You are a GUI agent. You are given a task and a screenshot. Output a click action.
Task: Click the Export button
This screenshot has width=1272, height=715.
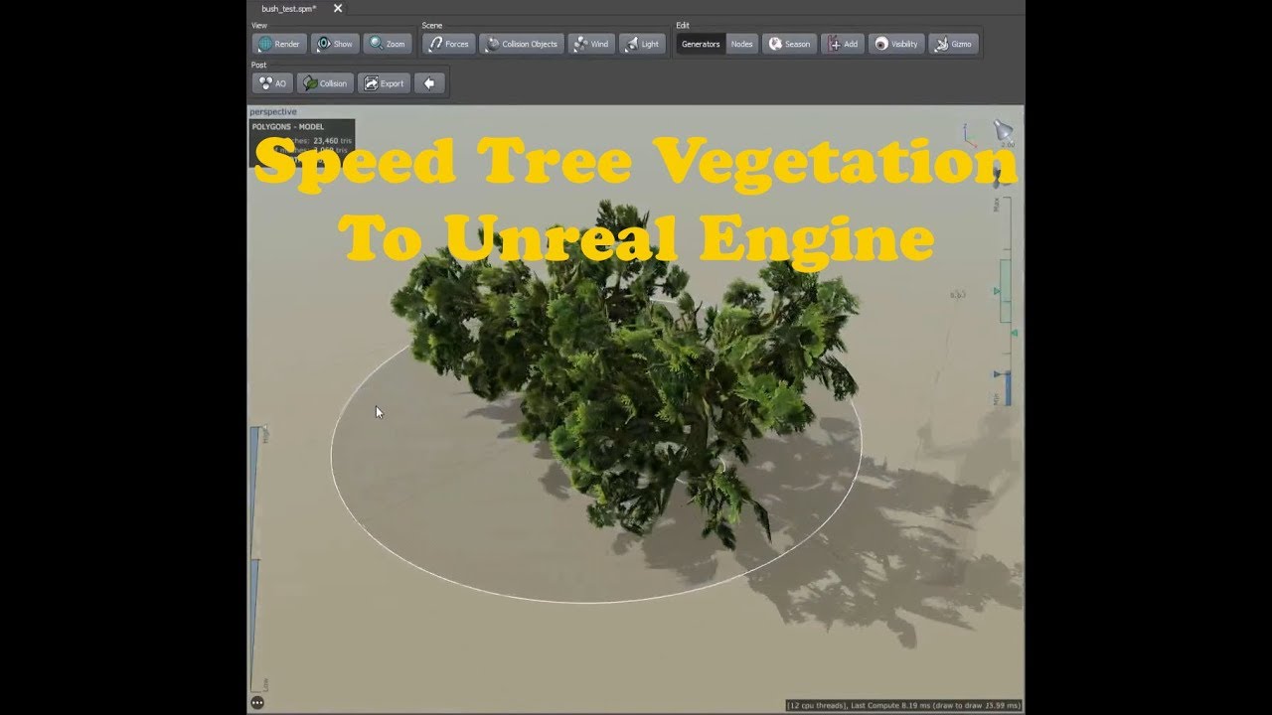[x=384, y=83]
